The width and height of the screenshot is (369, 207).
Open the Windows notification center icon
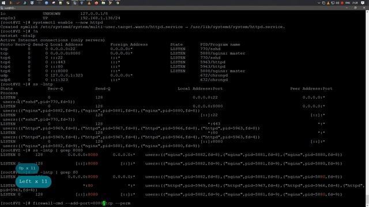coord(363,3)
